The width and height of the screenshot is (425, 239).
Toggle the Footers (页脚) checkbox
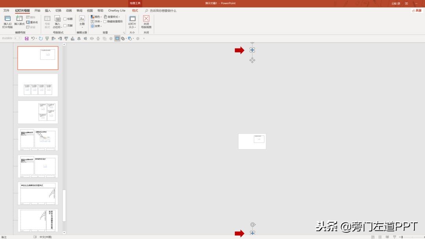coord(65,26)
